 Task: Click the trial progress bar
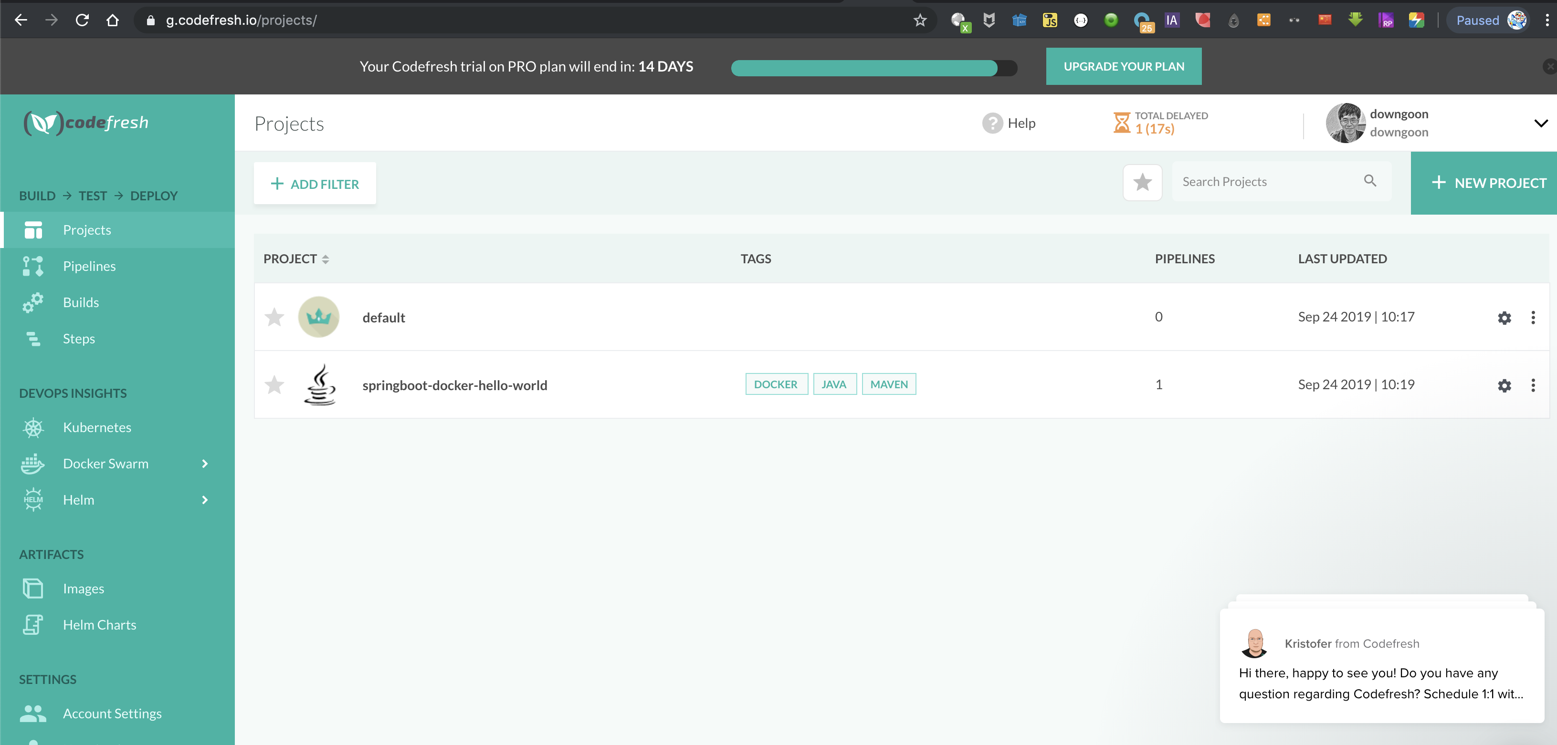point(873,68)
